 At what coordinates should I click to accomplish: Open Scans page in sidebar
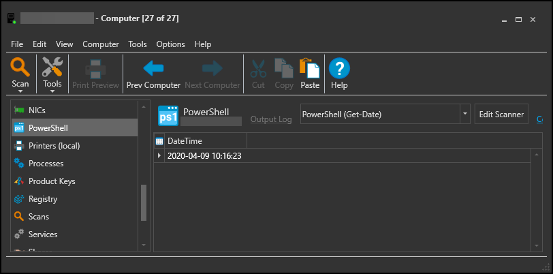tap(38, 217)
